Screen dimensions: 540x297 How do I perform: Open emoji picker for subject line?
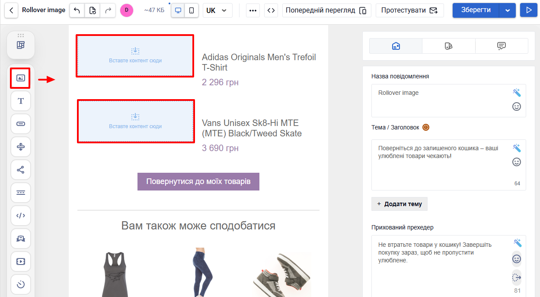pyautogui.click(x=517, y=162)
